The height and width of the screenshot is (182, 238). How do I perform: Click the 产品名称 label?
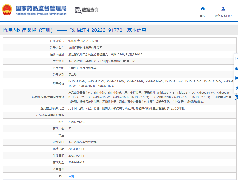coord(58,68)
